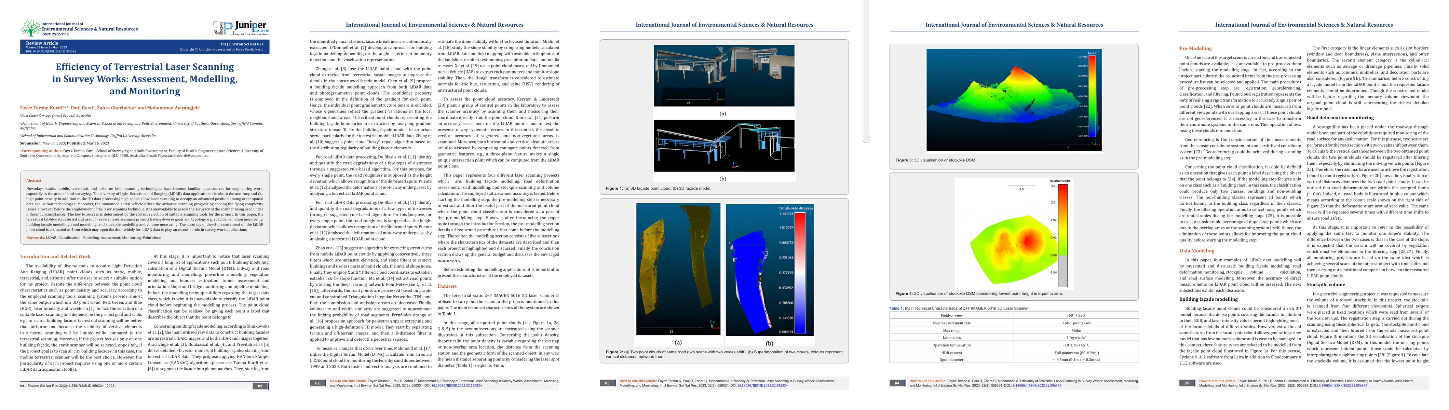This screenshot has width=1449, height=410.
Task: Click the "Operation temperature" table cell
Action: tap(951, 345)
